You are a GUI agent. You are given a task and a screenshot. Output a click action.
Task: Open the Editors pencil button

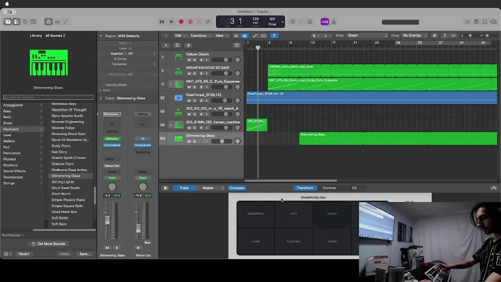tap(66, 22)
